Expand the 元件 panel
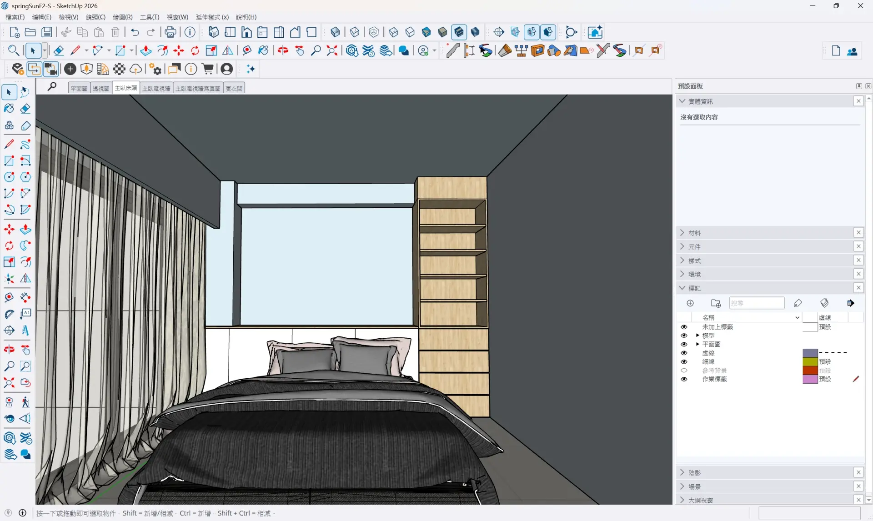The height and width of the screenshot is (521, 873). click(x=682, y=246)
